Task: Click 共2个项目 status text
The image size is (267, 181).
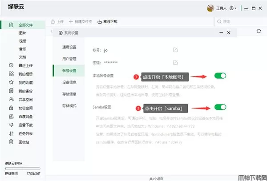Action: pos(156,179)
